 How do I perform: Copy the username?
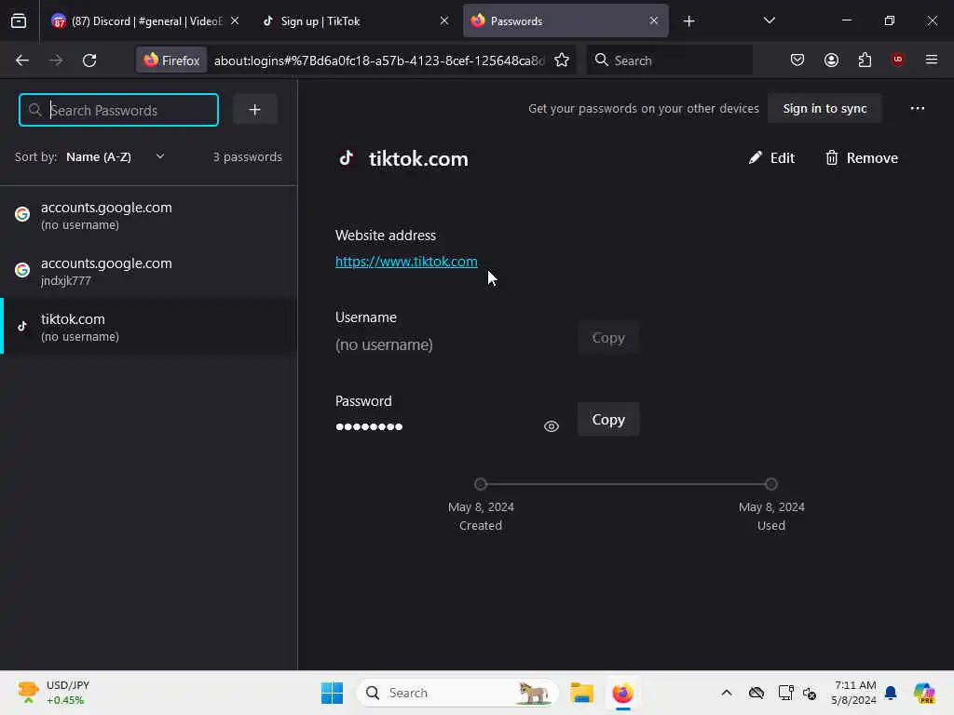(x=608, y=337)
